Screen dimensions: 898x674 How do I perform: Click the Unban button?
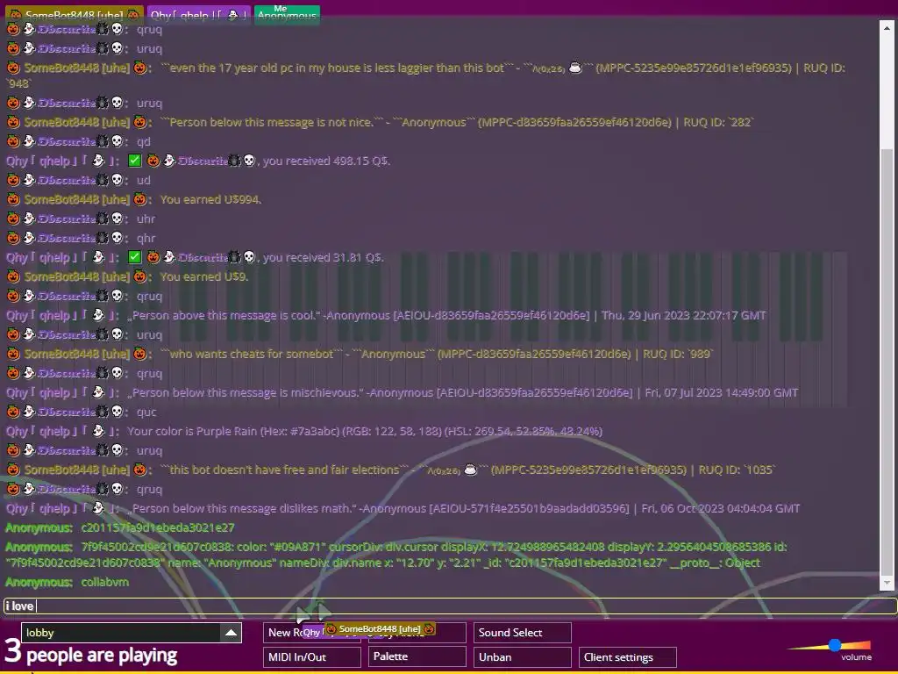[x=523, y=656]
